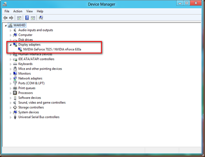Close the Device Manager window
205x157 pixels.
(x=196, y=3)
